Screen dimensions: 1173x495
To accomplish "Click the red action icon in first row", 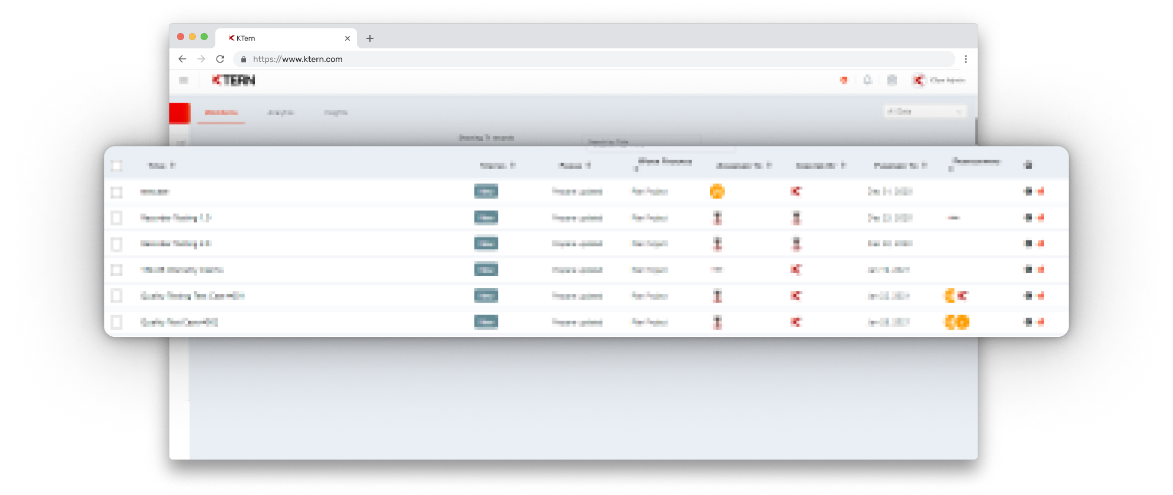I will (x=1040, y=191).
